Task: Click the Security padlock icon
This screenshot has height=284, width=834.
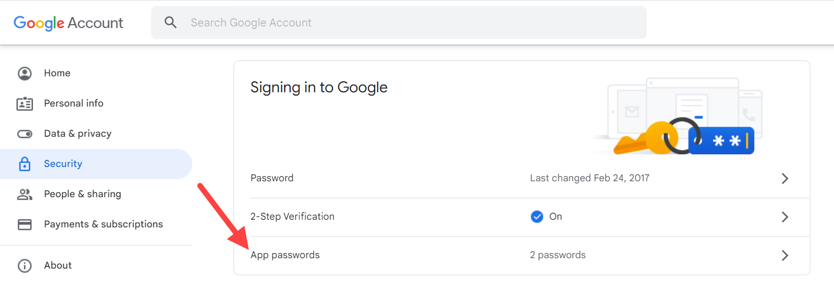Action: point(25,164)
